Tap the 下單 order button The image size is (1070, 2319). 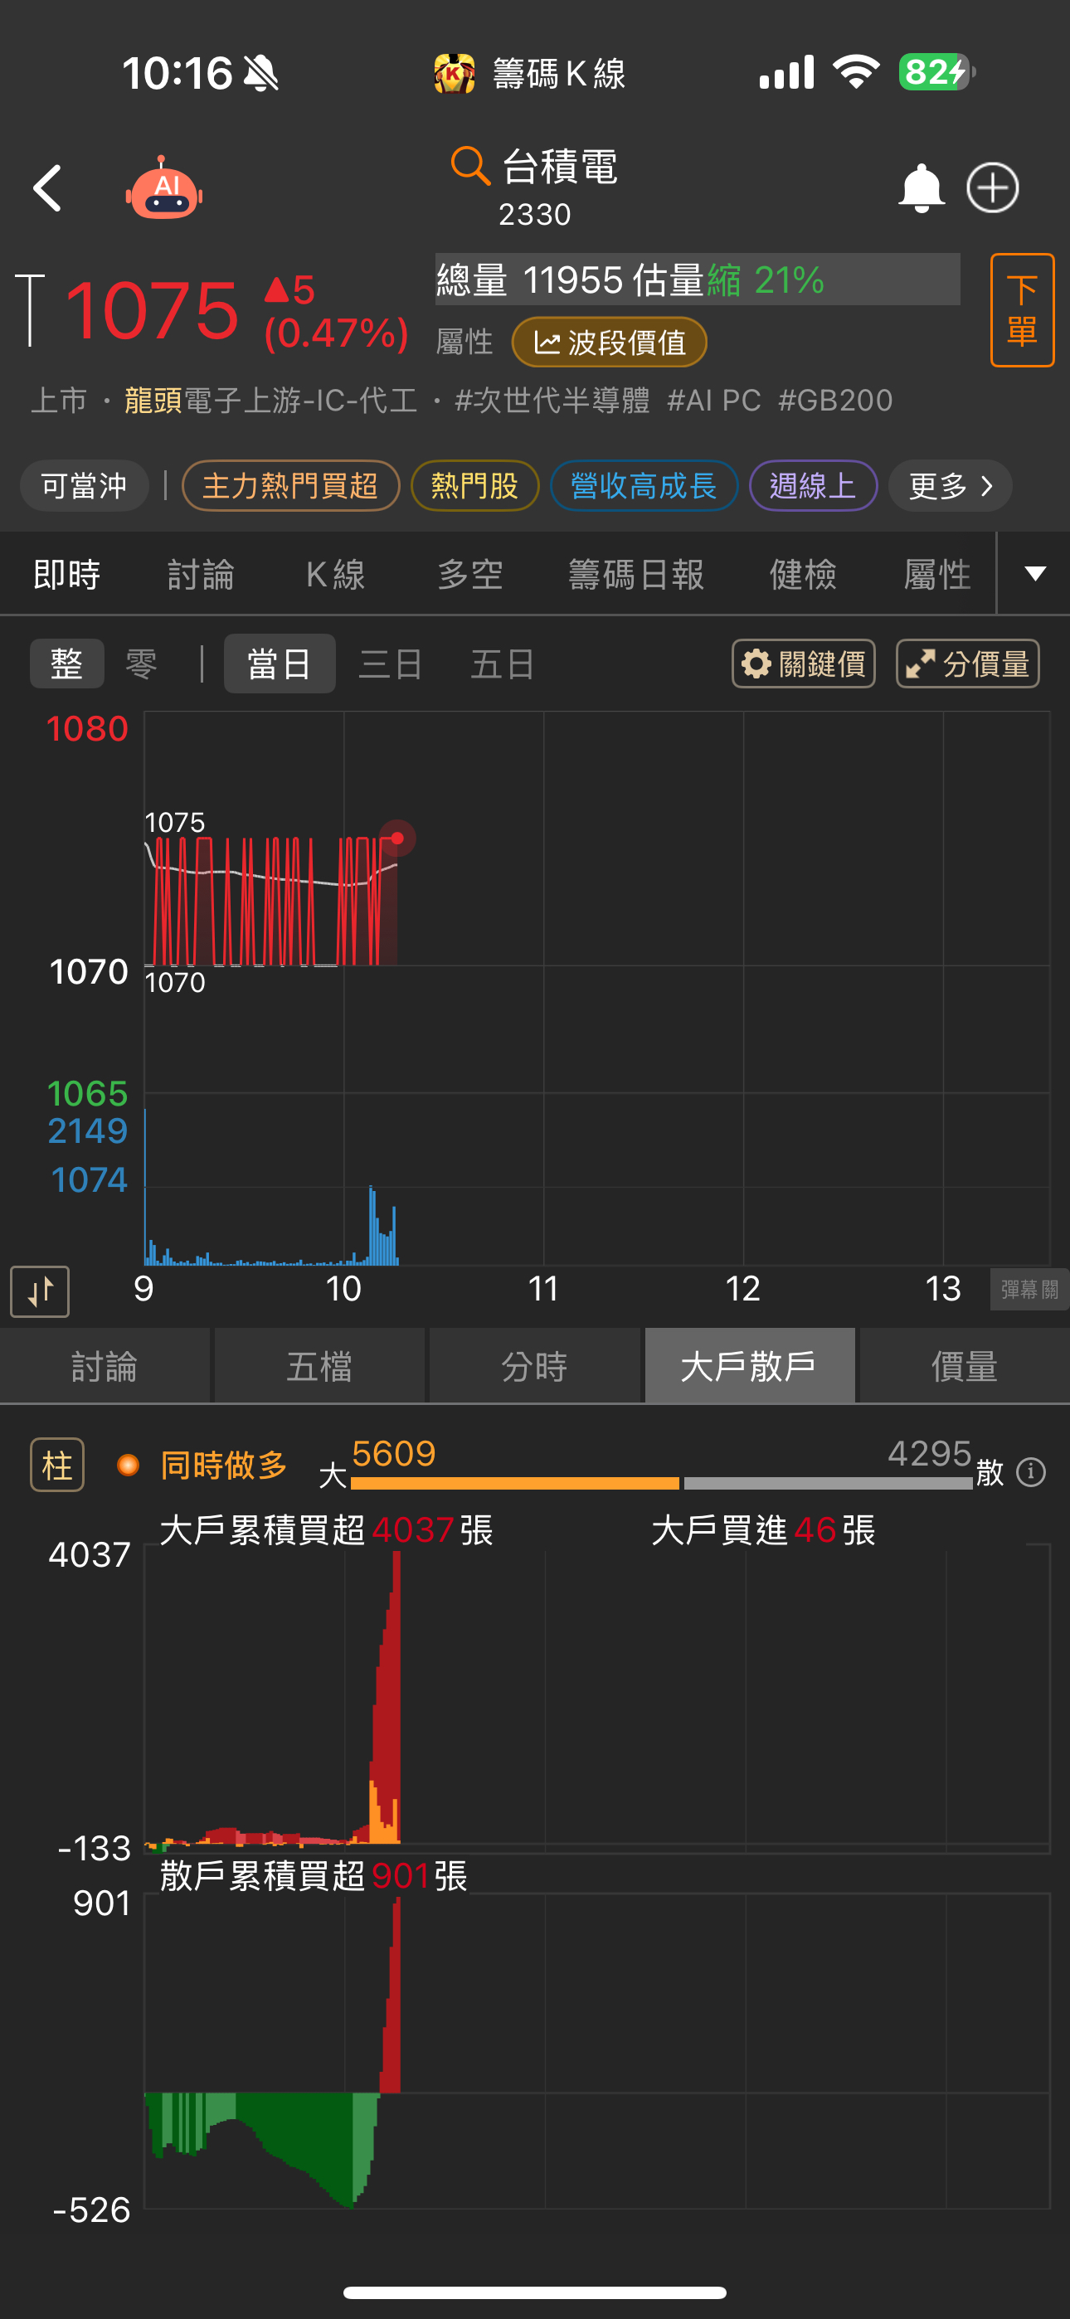click(x=1021, y=310)
